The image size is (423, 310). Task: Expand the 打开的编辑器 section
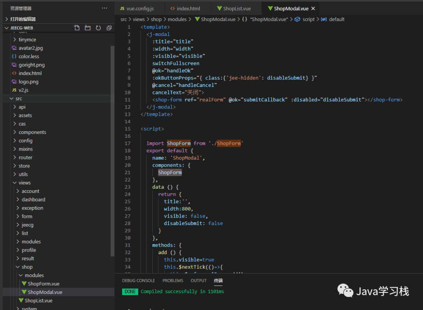pos(58,19)
